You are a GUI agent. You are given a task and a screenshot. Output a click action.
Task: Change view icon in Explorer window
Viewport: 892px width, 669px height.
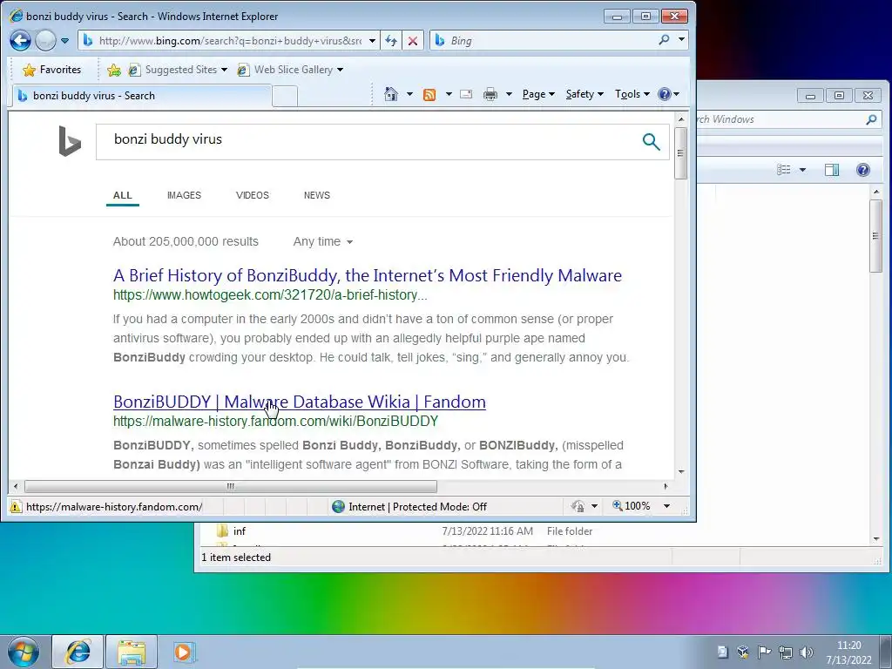click(784, 170)
